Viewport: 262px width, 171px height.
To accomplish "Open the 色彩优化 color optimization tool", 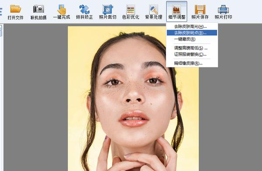I will pyautogui.click(x=131, y=12).
